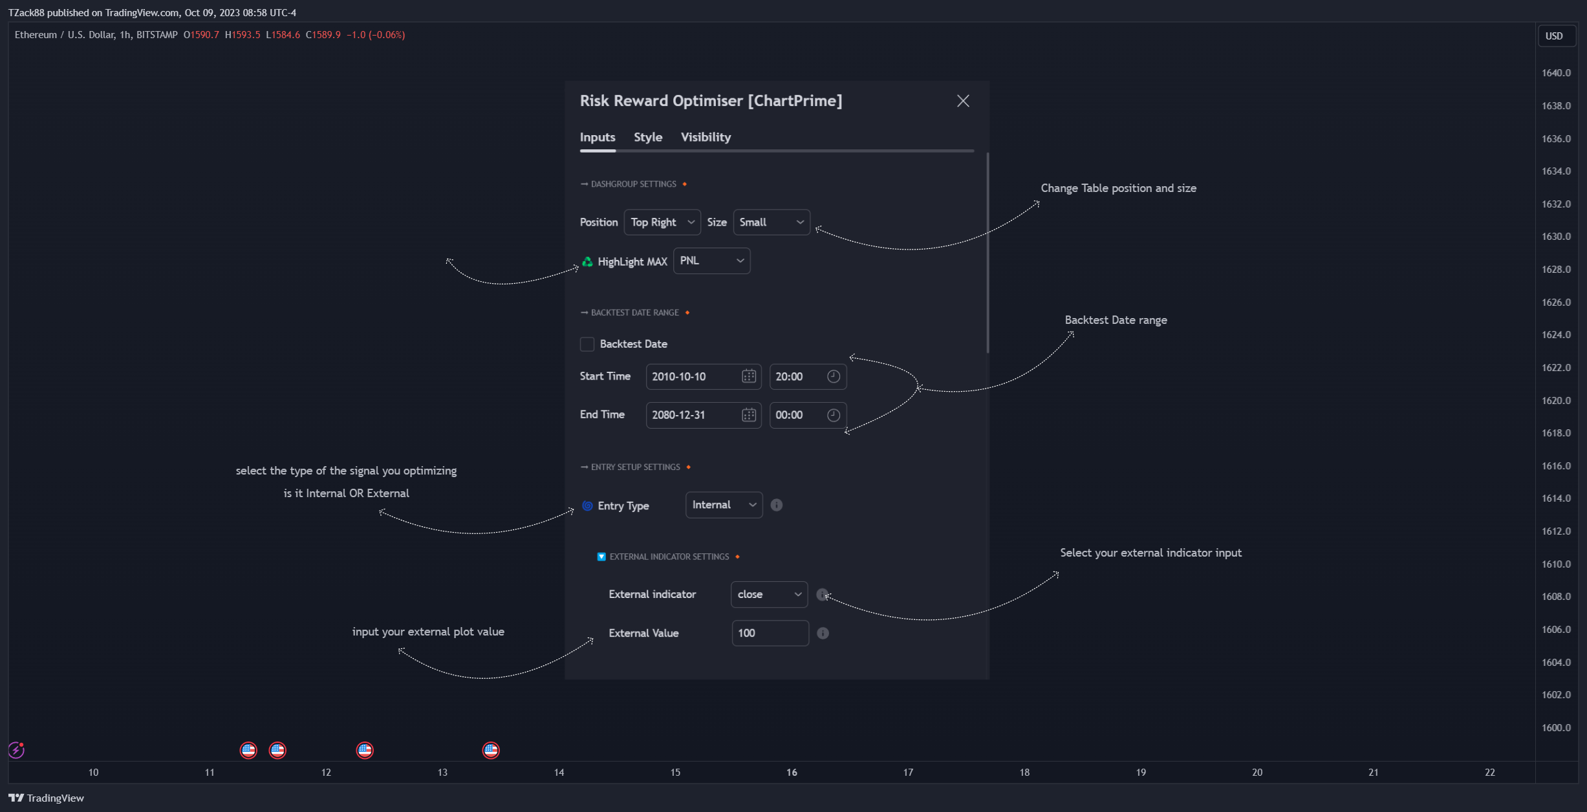This screenshot has width=1587, height=812.
Task: Open the HighLight MAX PNL dropdown
Action: click(x=711, y=261)
